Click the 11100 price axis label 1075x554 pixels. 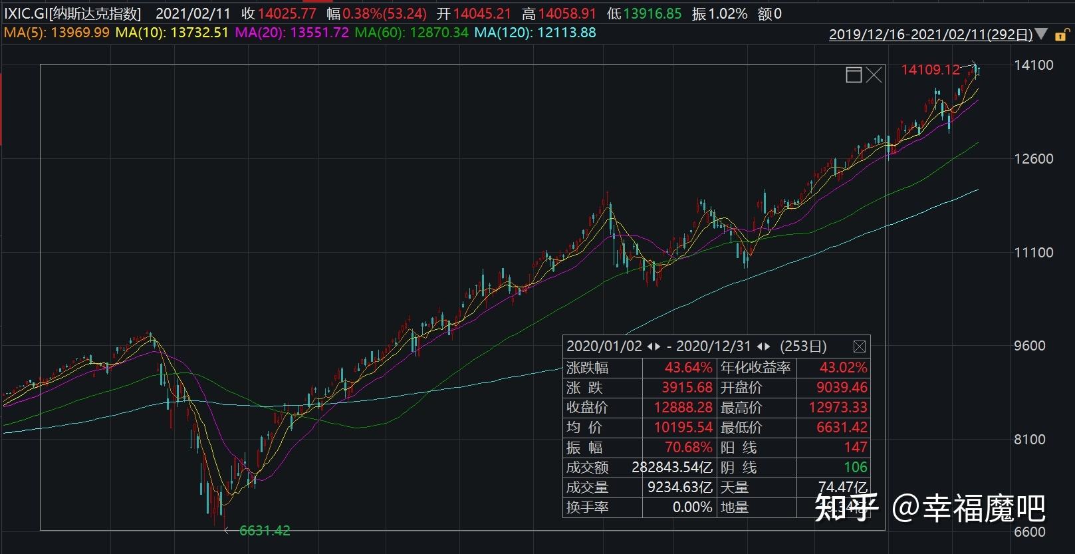pyautogui.click(x=1034, y=253)
